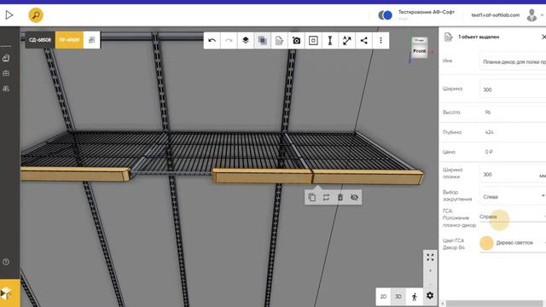
Task: Click the Высота value 96
Action: tap(488, 112)
